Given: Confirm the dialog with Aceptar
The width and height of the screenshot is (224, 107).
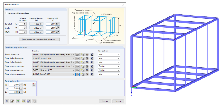Looking at the screenshot, I should (x=105, y=101).
